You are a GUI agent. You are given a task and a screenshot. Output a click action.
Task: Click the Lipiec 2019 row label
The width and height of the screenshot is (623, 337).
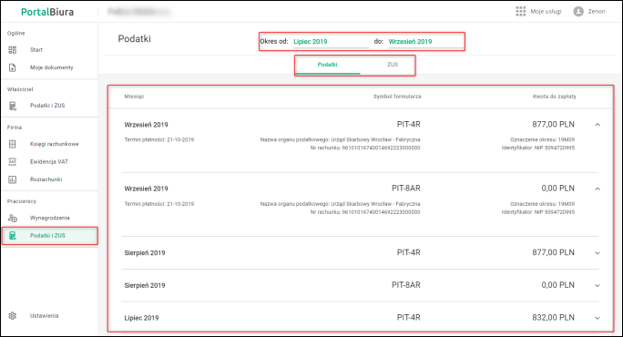tap(141, 318)
